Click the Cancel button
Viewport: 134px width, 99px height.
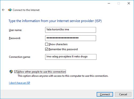(123, 94)
